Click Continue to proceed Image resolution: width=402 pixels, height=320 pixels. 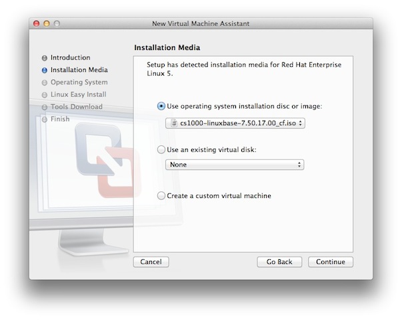331,262
